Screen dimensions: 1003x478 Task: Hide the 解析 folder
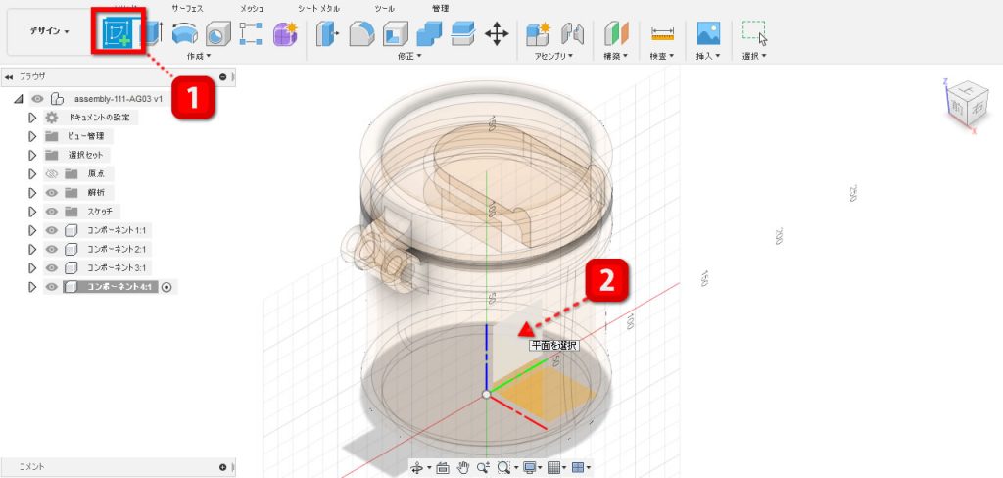coord(53,193)
